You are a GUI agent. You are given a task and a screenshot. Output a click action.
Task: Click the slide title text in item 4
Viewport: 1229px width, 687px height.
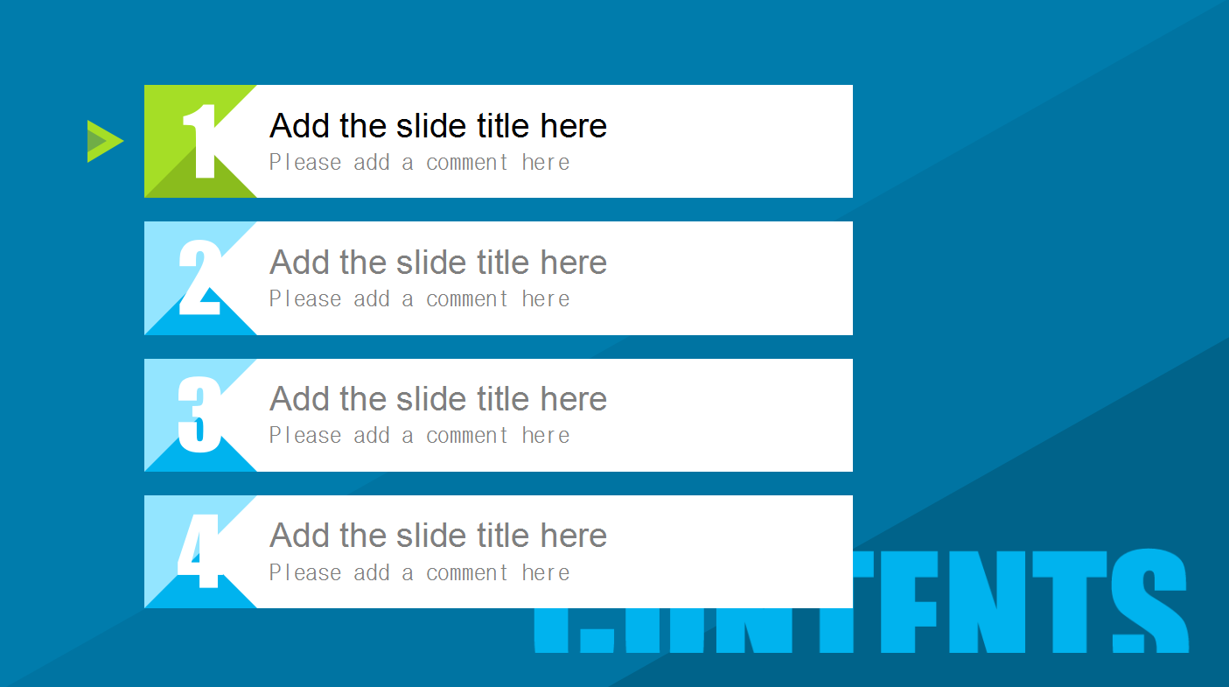[437, 536]
